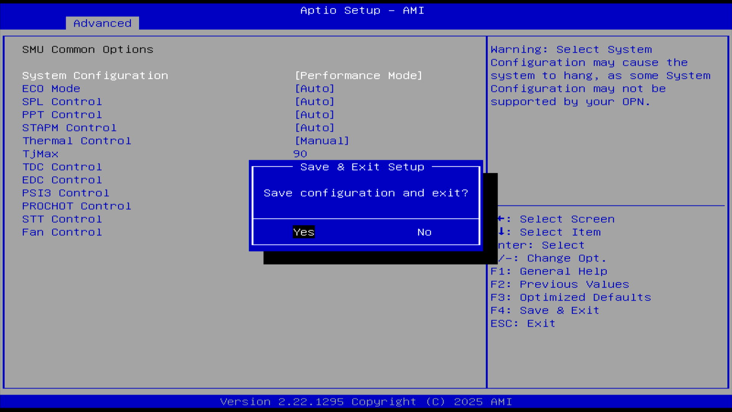Select the PROCHOT Control entry
The image size is (732, 412).
pos(77,206)
